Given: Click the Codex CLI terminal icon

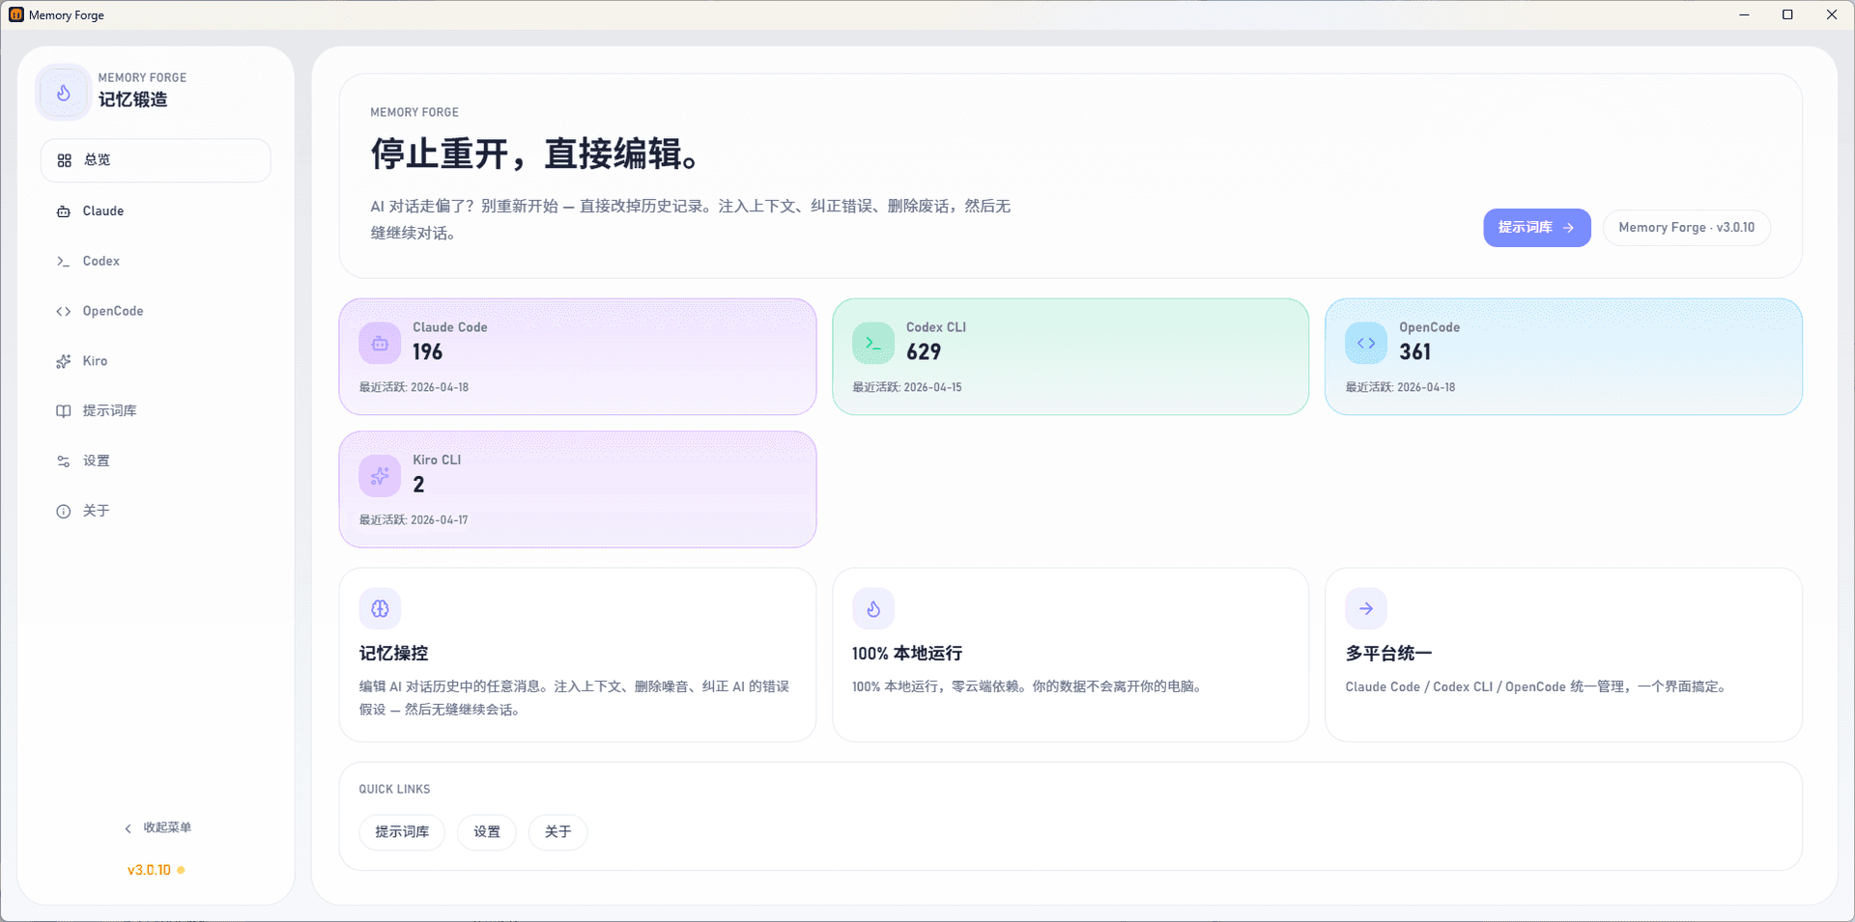Looking at the screenshot, I should (x=872, y=344).
